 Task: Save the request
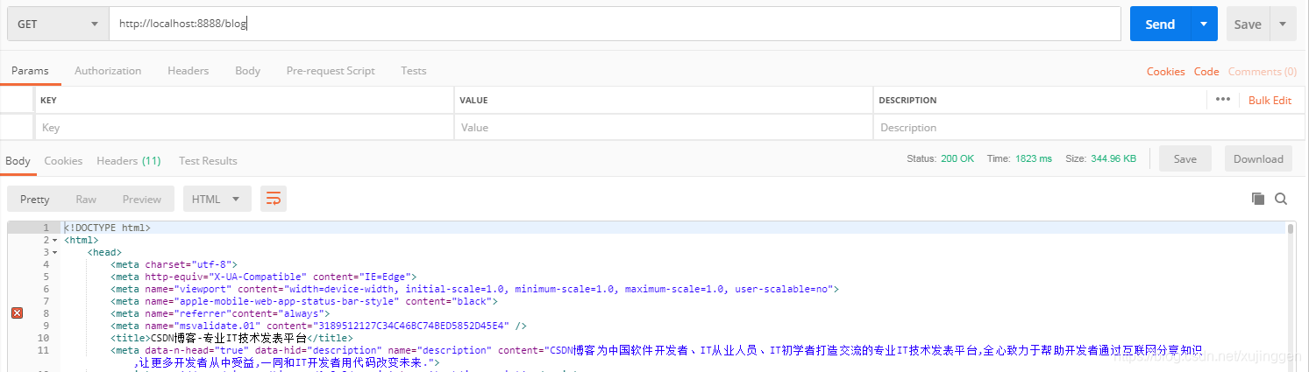click(1247, 25)
